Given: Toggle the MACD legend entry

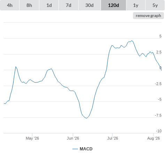Looking at the screenshot, I should pyautogui.click(x=82, y=149).
